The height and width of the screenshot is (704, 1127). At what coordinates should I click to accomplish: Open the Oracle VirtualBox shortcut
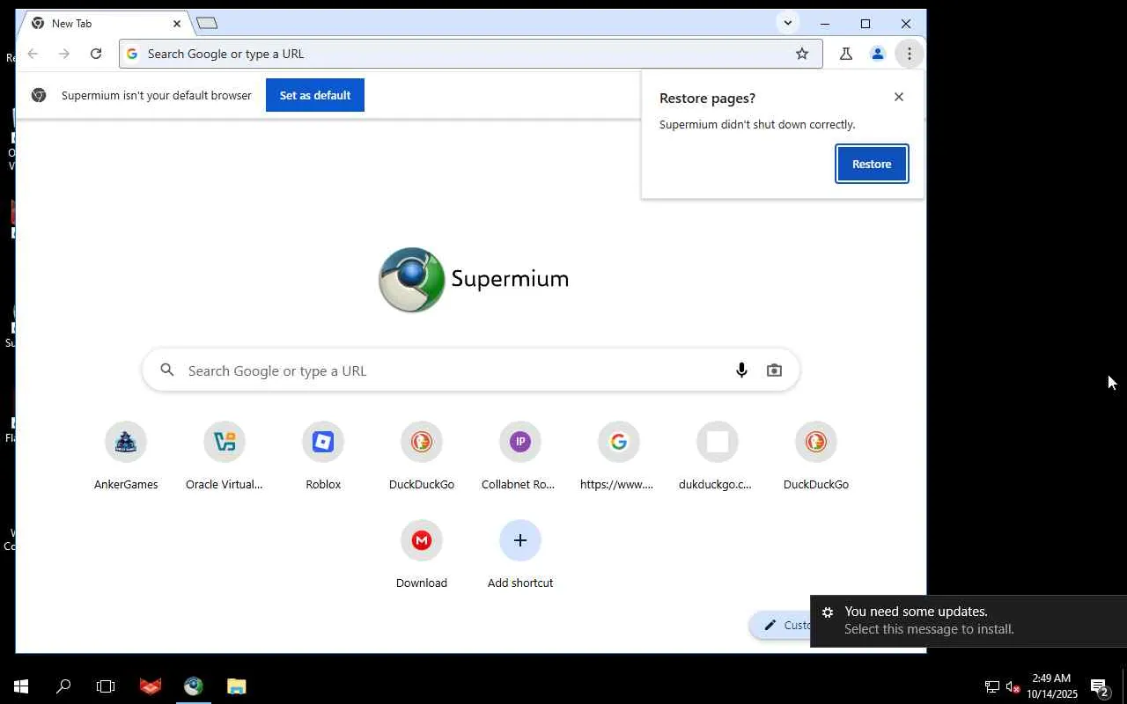pyautogui.click(x=225, y=456)
